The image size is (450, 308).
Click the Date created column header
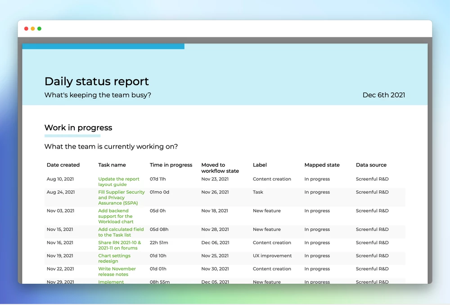tap(63, 165)
